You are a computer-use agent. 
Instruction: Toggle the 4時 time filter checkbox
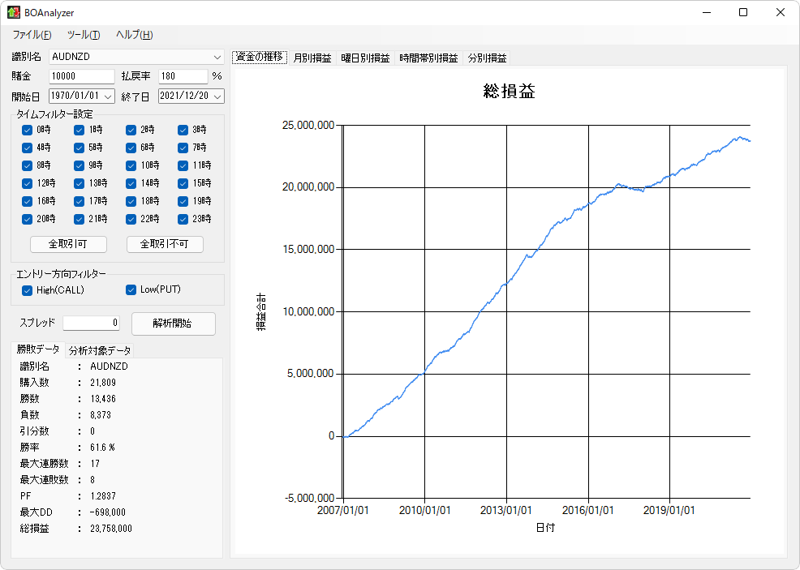coord(27,148)
